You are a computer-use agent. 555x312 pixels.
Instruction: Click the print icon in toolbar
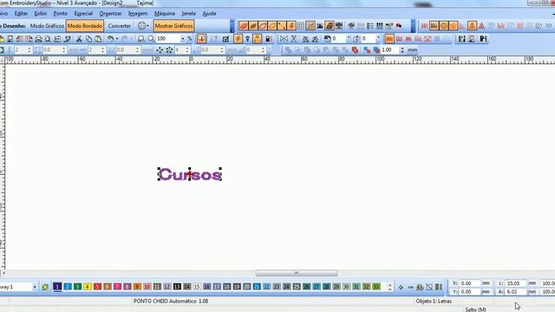click(x=38, y=39)
